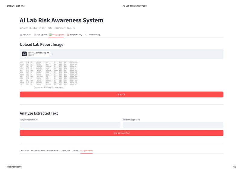Click the Patient History clipboard icon
This screenshot has width=243, height=172.
(x=68, y=35)
